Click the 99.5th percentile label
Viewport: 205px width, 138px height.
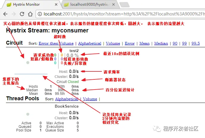point(60,94)
